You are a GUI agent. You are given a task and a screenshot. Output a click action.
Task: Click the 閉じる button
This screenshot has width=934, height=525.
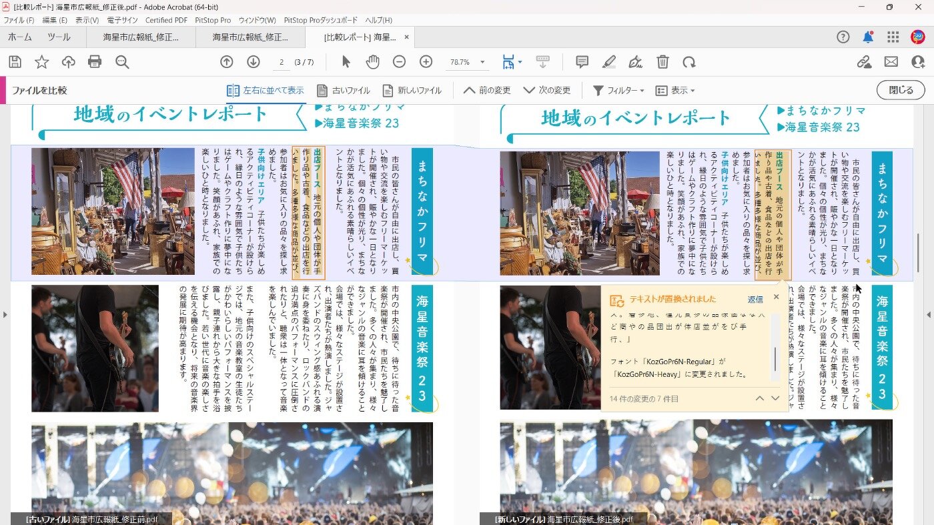(x=901, y=91)
